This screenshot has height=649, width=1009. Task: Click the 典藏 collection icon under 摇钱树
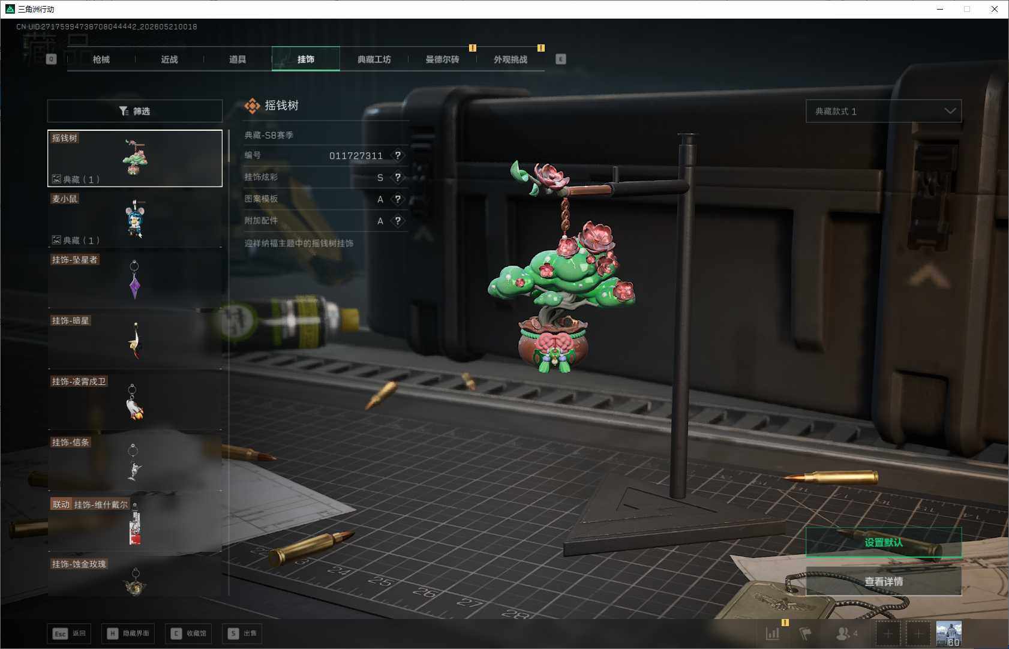tap(56, 179)
